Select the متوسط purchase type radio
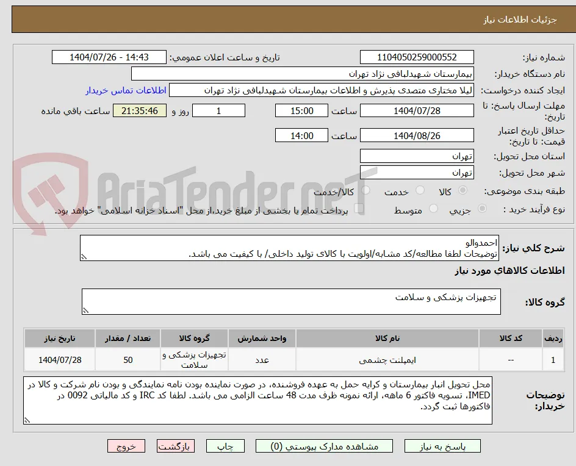576x466 pixels. pos(433,209)
